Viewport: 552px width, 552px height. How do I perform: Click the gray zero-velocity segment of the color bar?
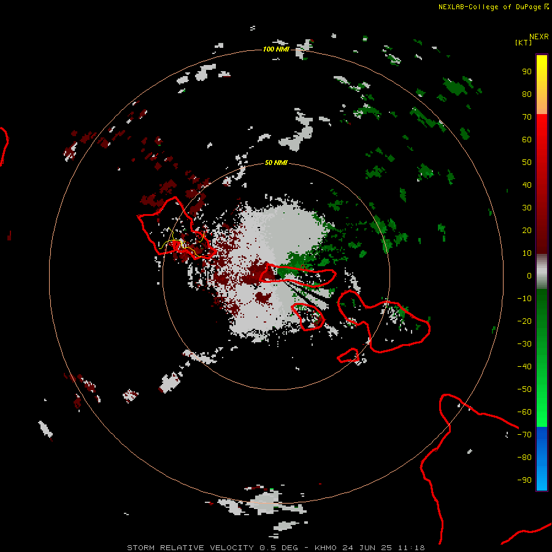(x=542, y=272)
